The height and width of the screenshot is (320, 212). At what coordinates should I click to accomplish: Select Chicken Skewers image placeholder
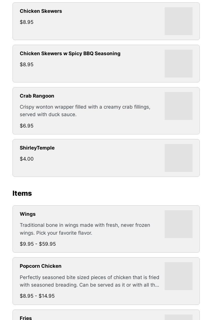coord(179,21)
